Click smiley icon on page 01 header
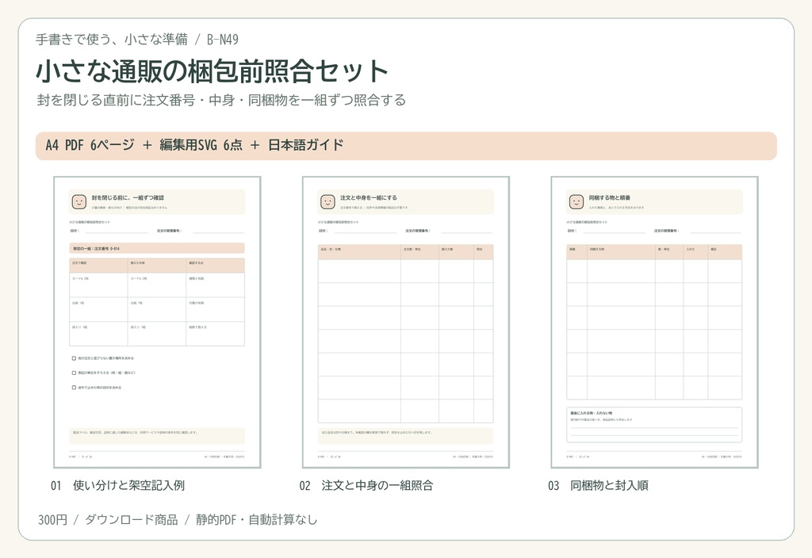 (79, 202)
